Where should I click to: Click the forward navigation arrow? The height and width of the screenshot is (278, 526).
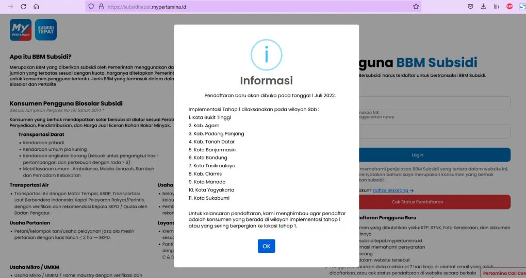coord(10,7)
